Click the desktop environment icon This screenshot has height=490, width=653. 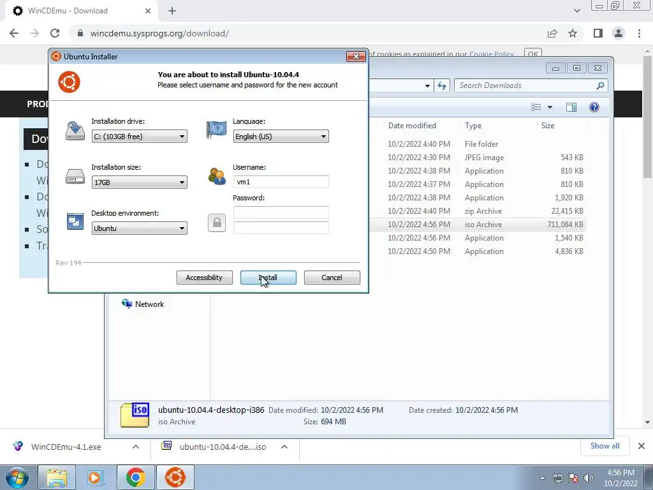pos(75,221)
